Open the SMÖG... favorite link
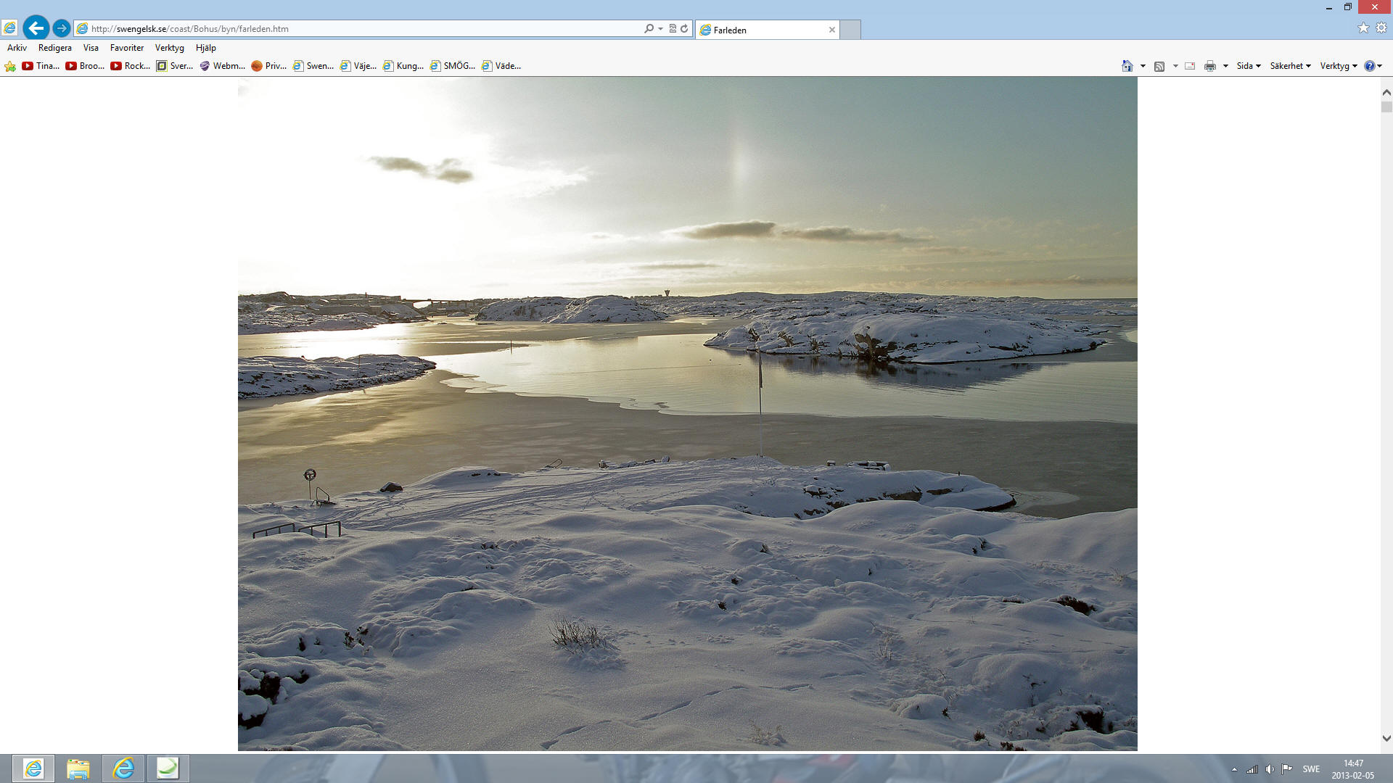The height and width of the screenshot is (783, 1393). click(453, 66)
